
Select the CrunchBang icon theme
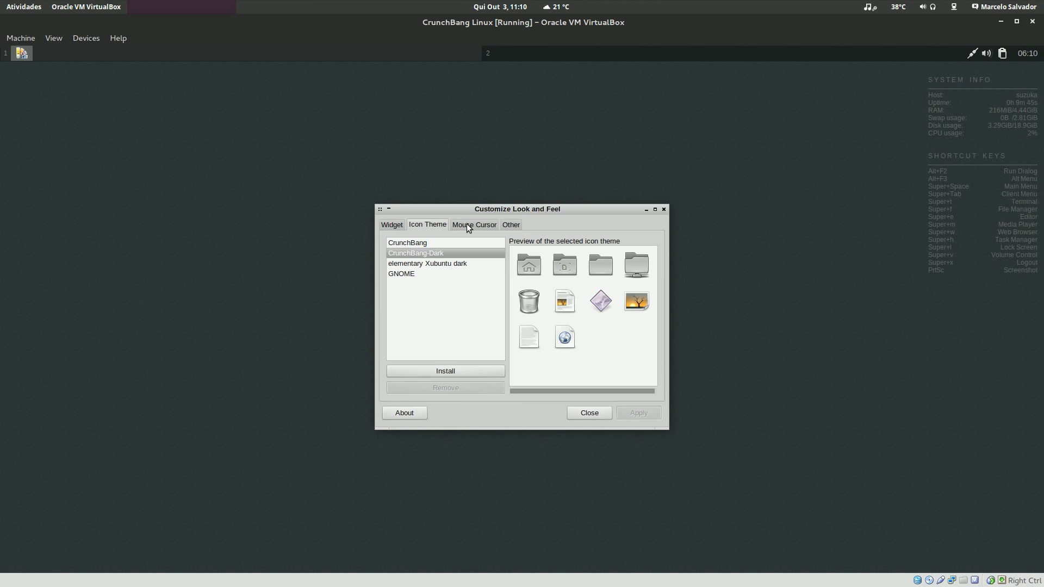445,243
